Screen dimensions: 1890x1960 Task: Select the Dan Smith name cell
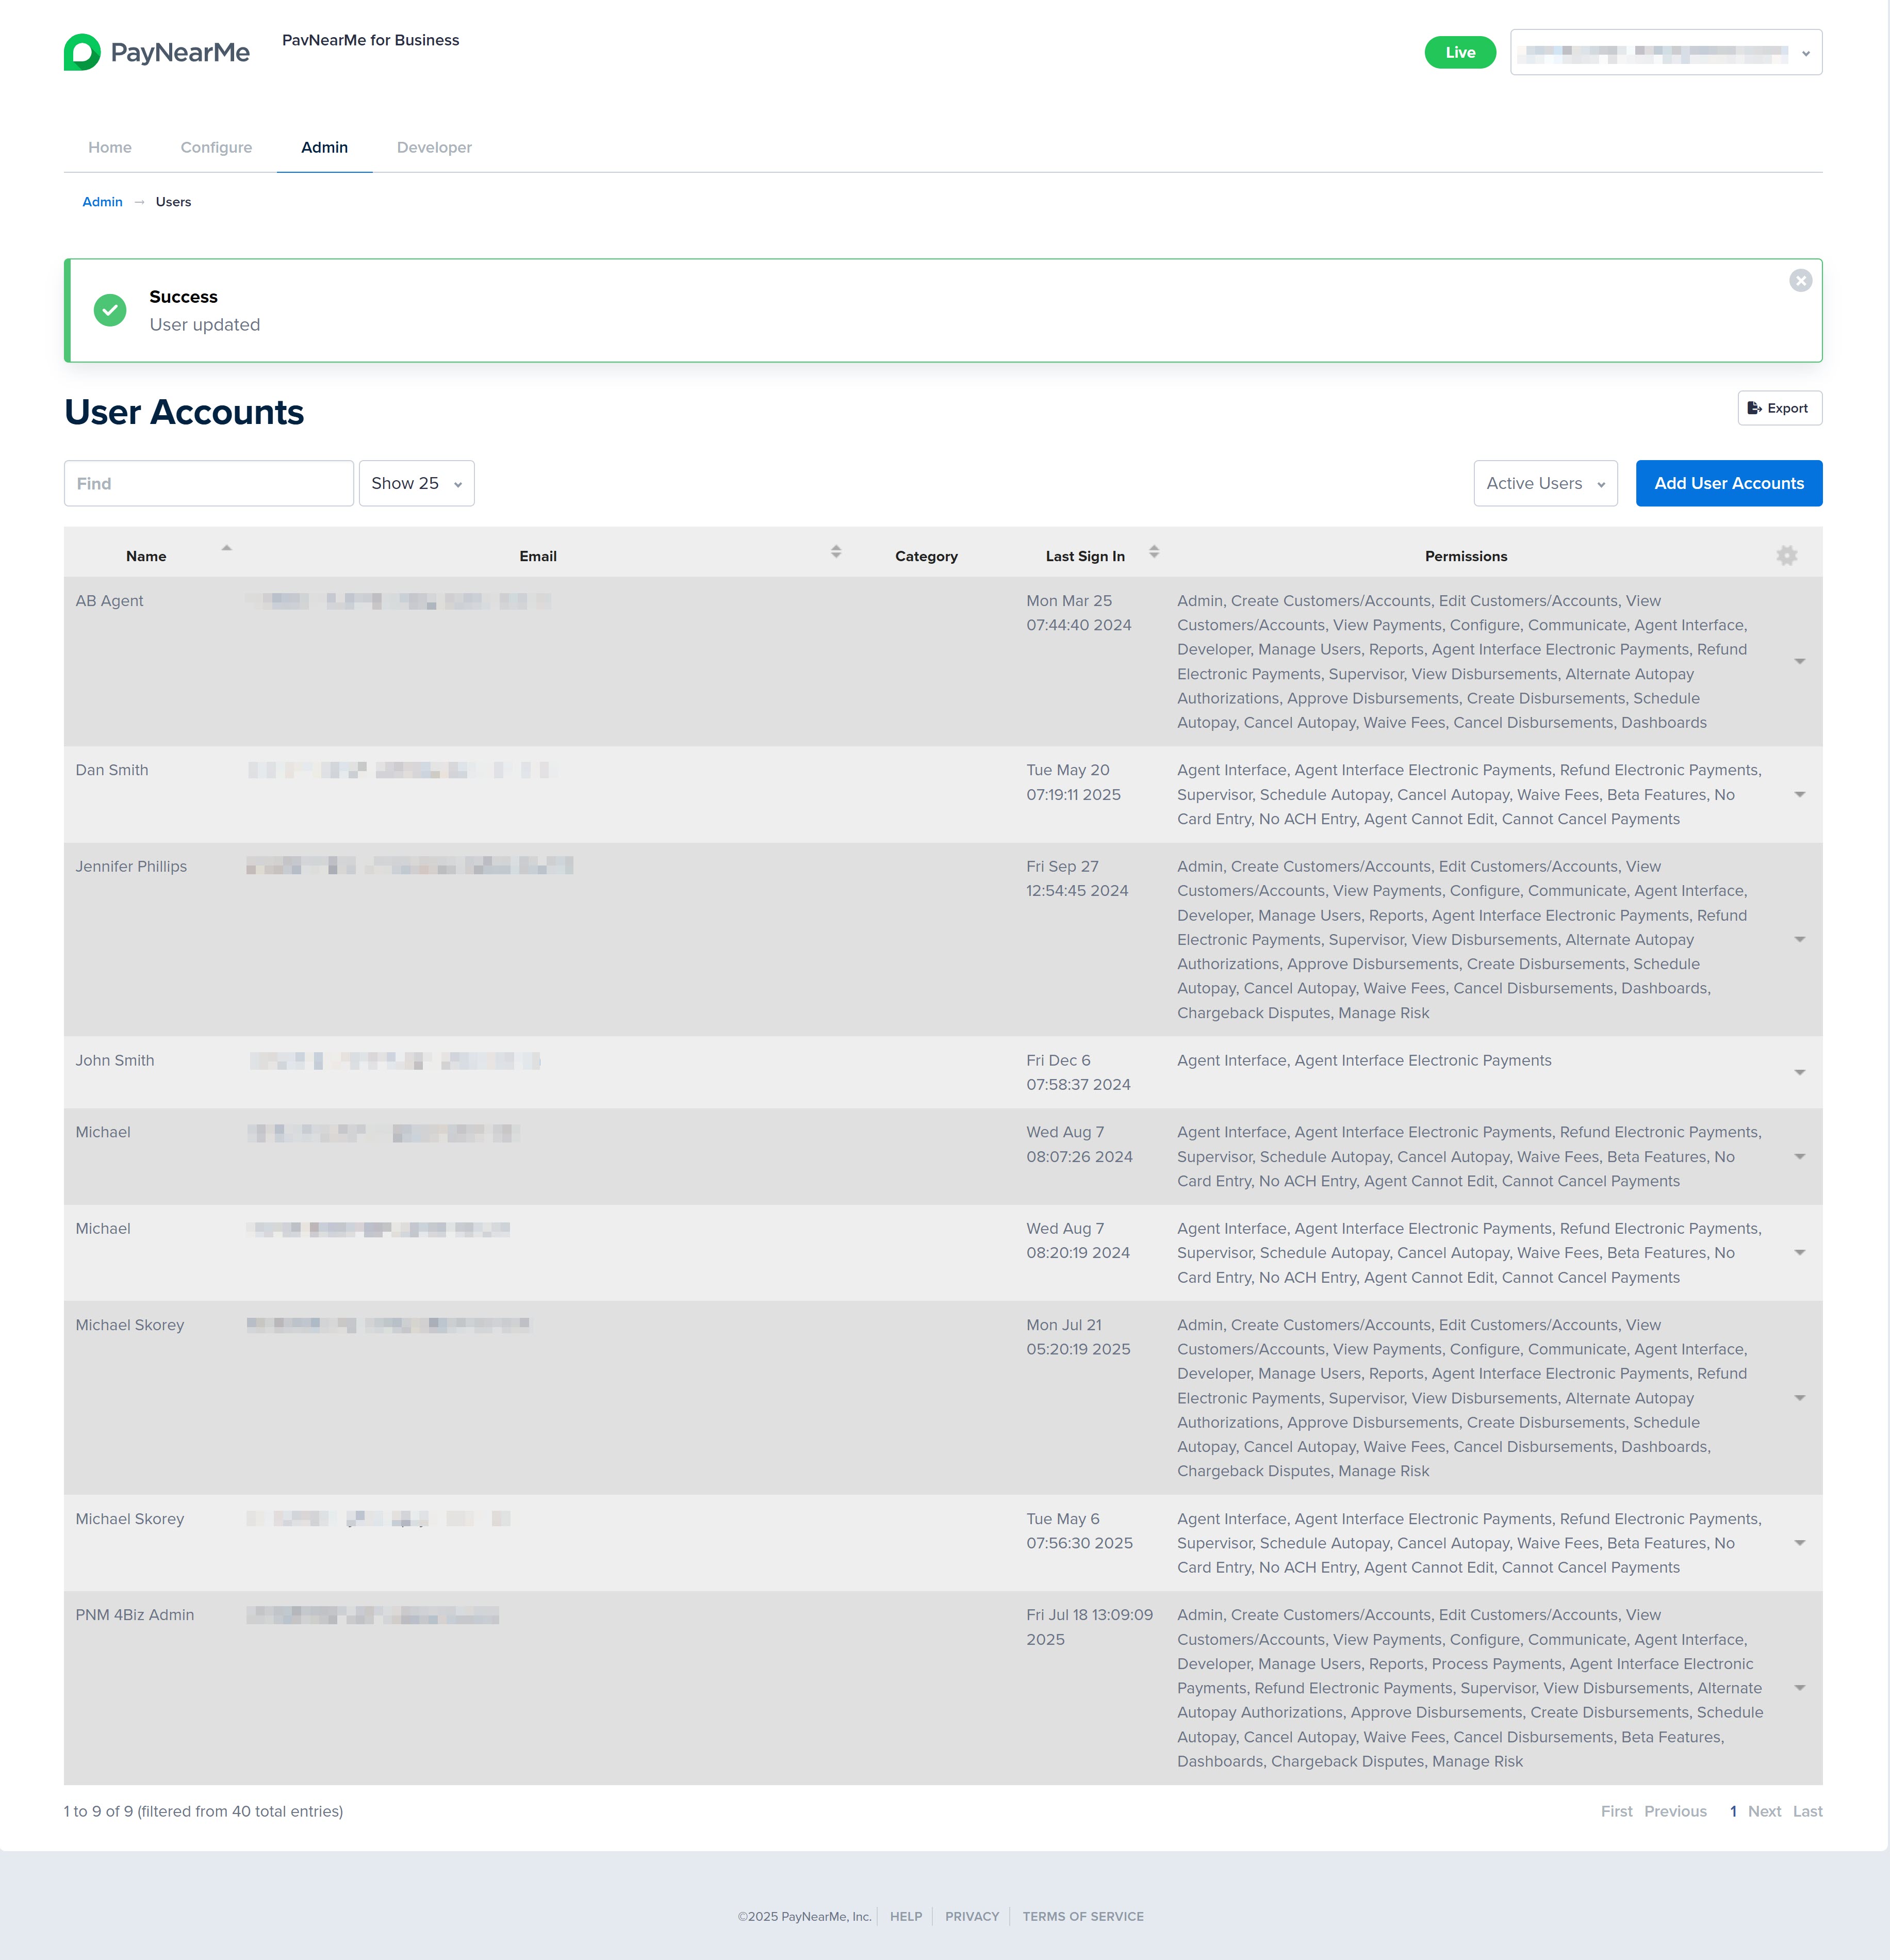(x=112, y=770)
